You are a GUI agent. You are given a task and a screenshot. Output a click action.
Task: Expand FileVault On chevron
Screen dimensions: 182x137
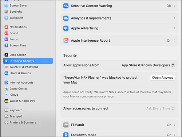pos(174,125)
